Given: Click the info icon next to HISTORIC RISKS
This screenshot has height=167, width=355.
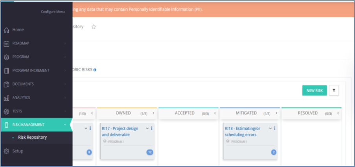Looking at the screenshot, I should pyautogui.click(x=95, y=70).
